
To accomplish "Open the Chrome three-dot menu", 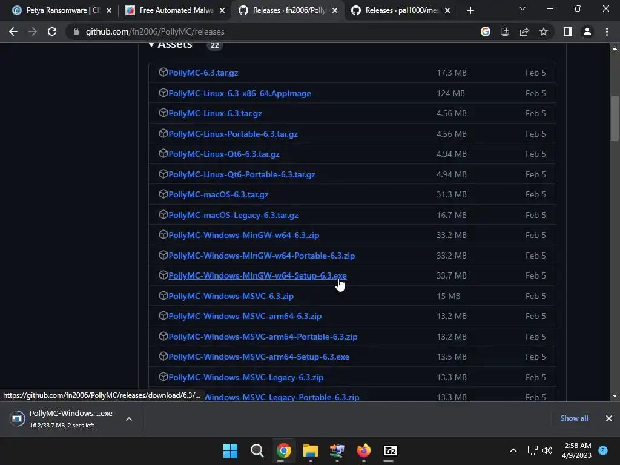I will click(x=607, y=31).
